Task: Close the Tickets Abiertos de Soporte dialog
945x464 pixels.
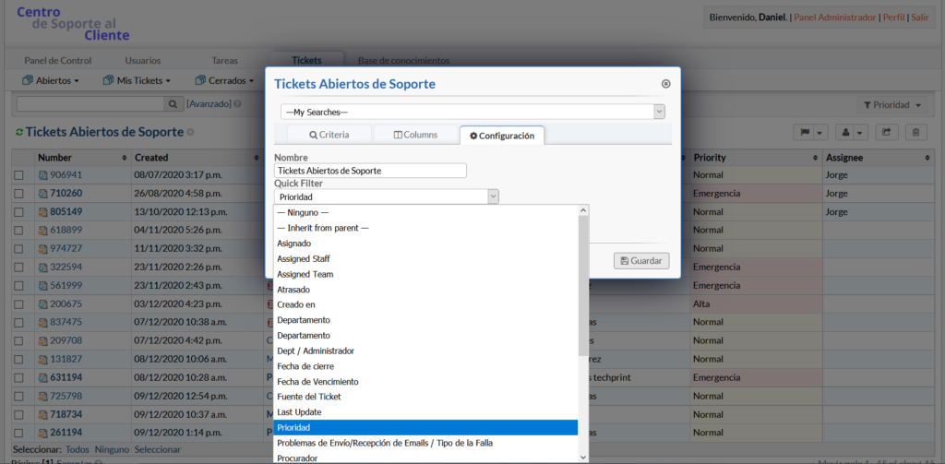Action: pyautogui.click(x=665, y=83)
